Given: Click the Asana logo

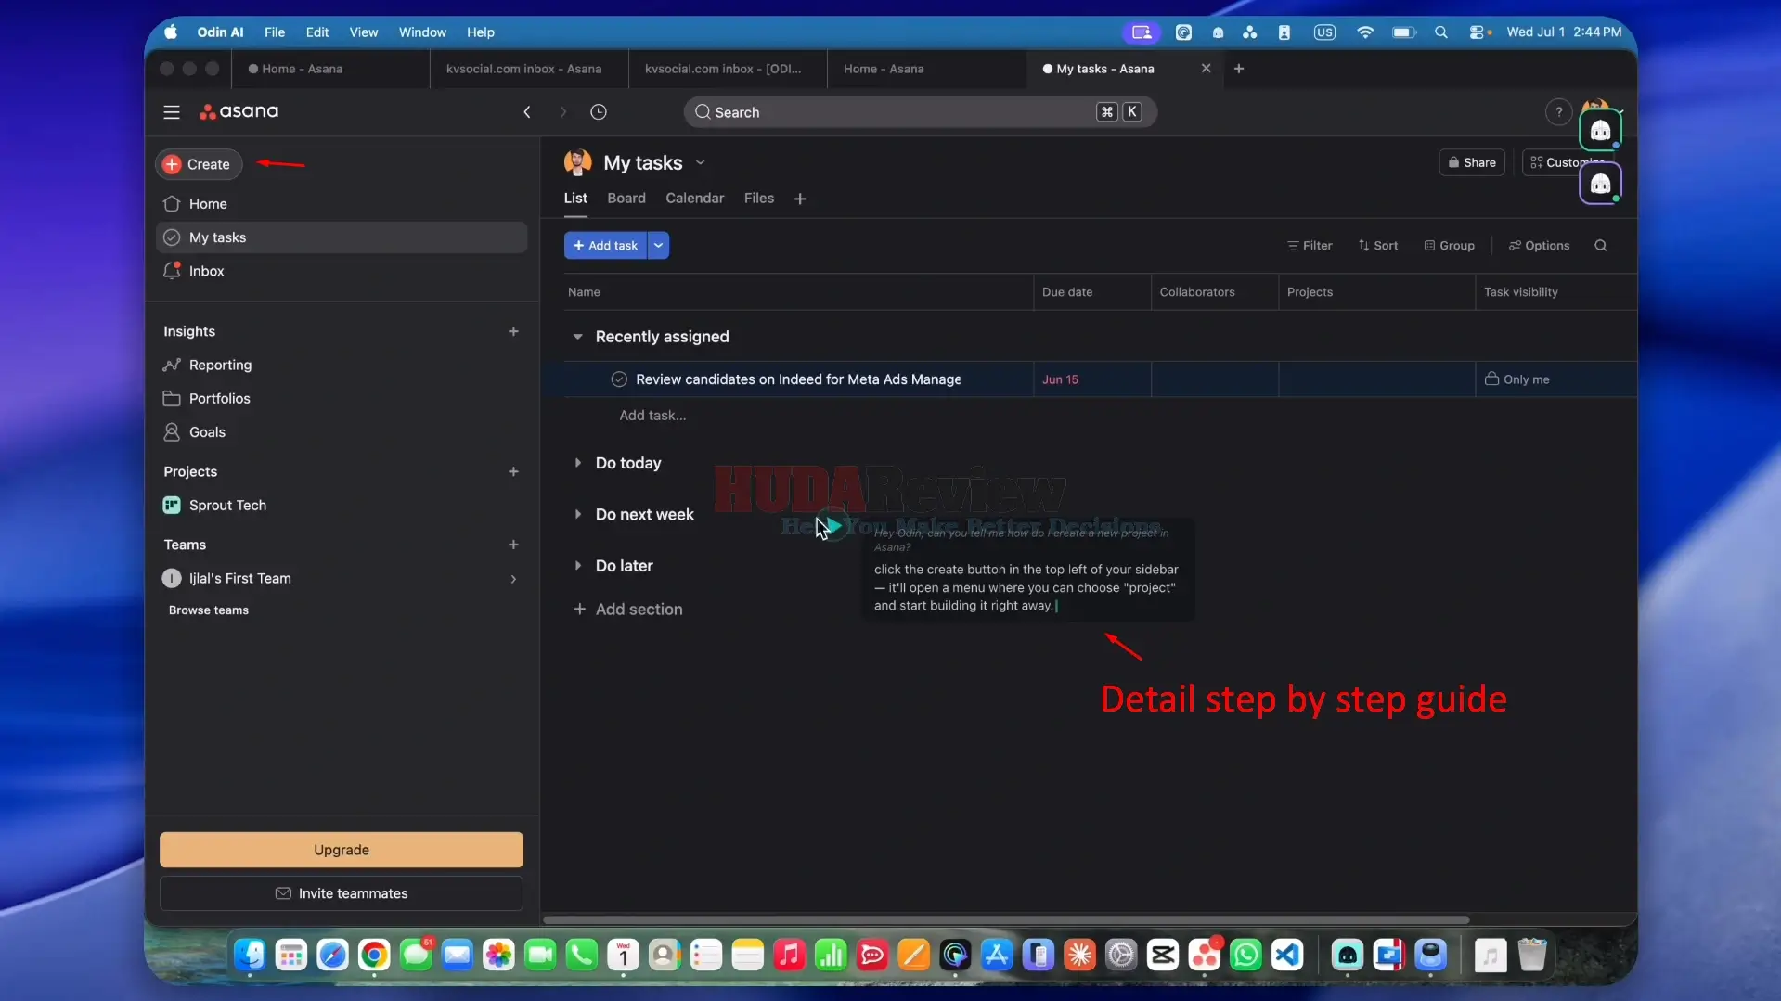Looking at the screenshot, I should [239, 111].
